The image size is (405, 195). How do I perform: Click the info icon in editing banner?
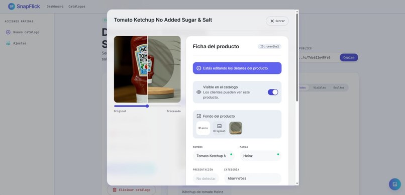(198, 68)
